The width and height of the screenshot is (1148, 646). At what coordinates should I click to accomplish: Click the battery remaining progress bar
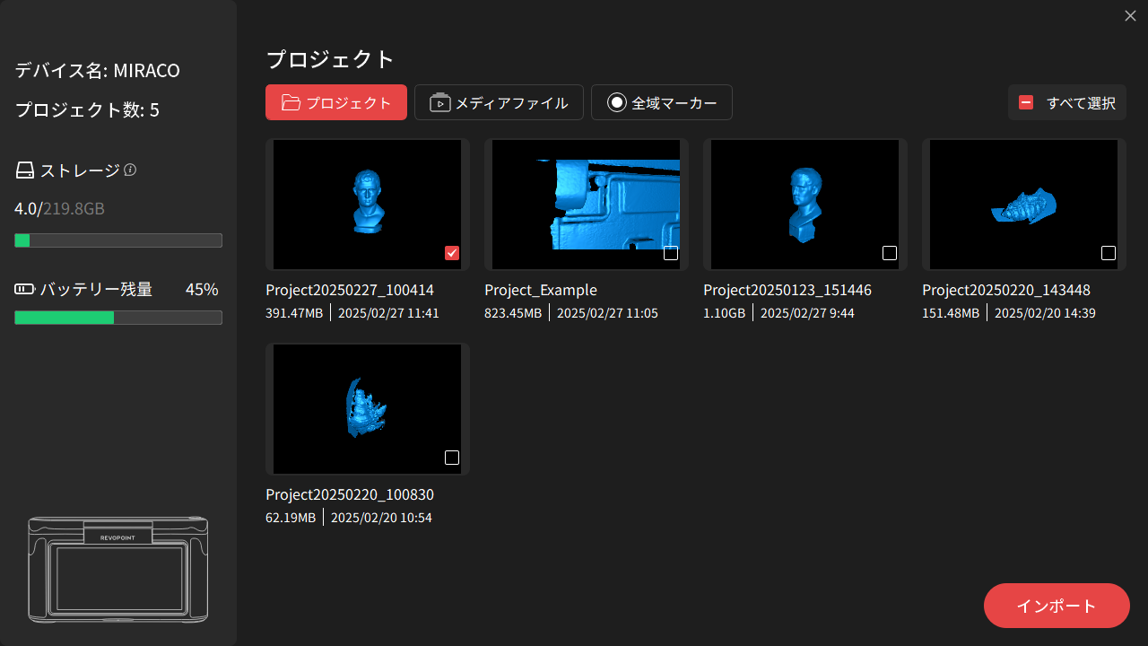118,318
